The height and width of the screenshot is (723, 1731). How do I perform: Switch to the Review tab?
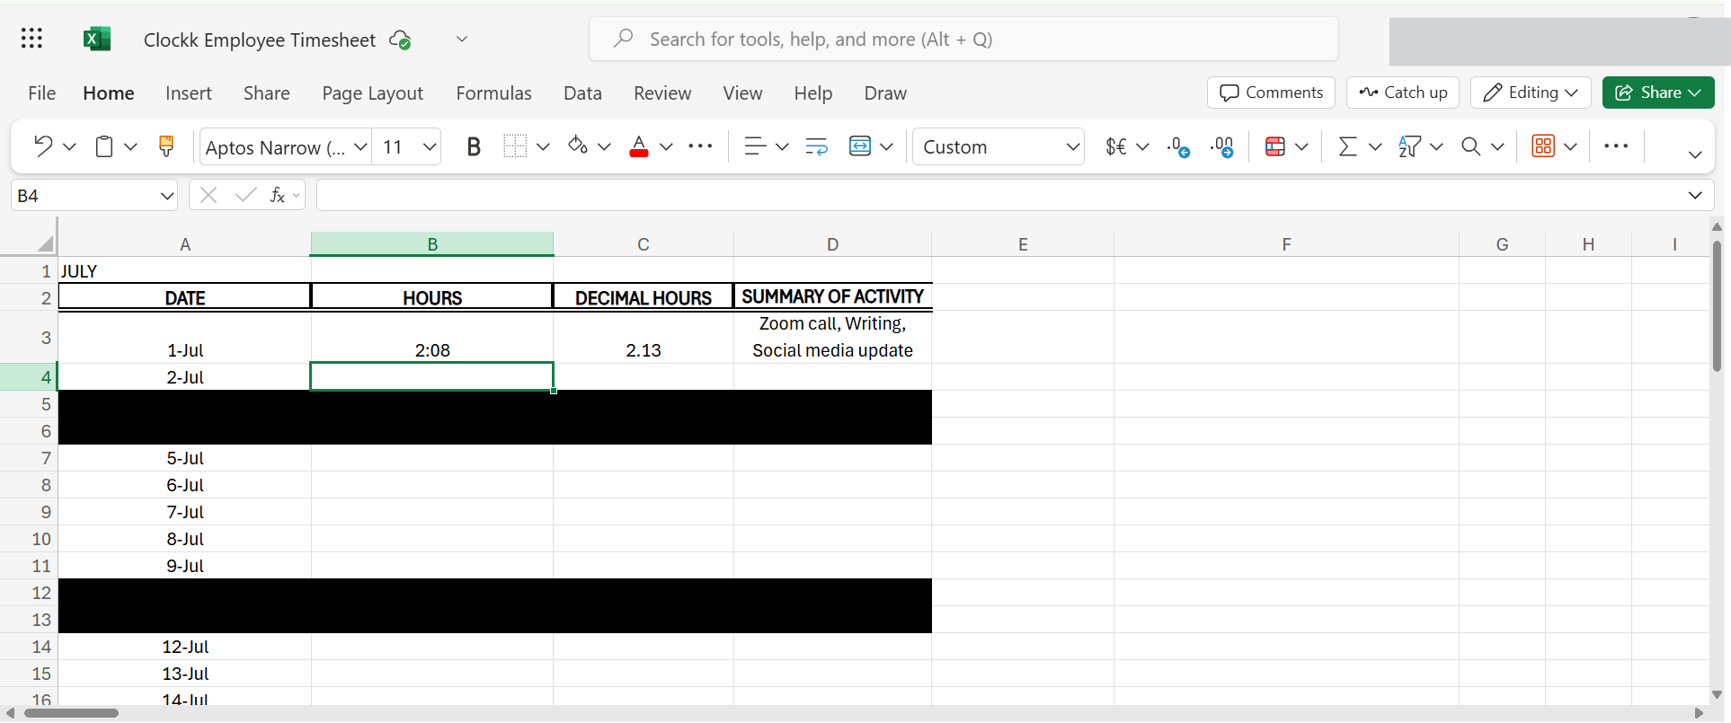[x=662, y=93]
